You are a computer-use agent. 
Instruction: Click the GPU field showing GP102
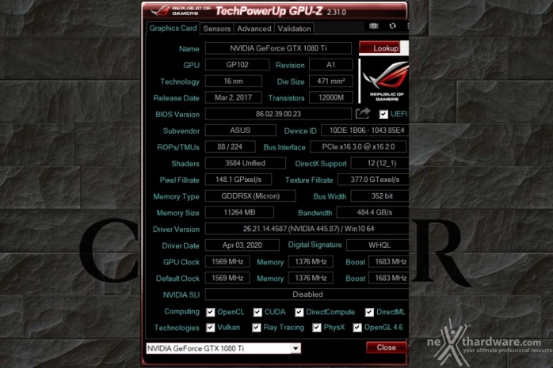click(x=238, y=65)
